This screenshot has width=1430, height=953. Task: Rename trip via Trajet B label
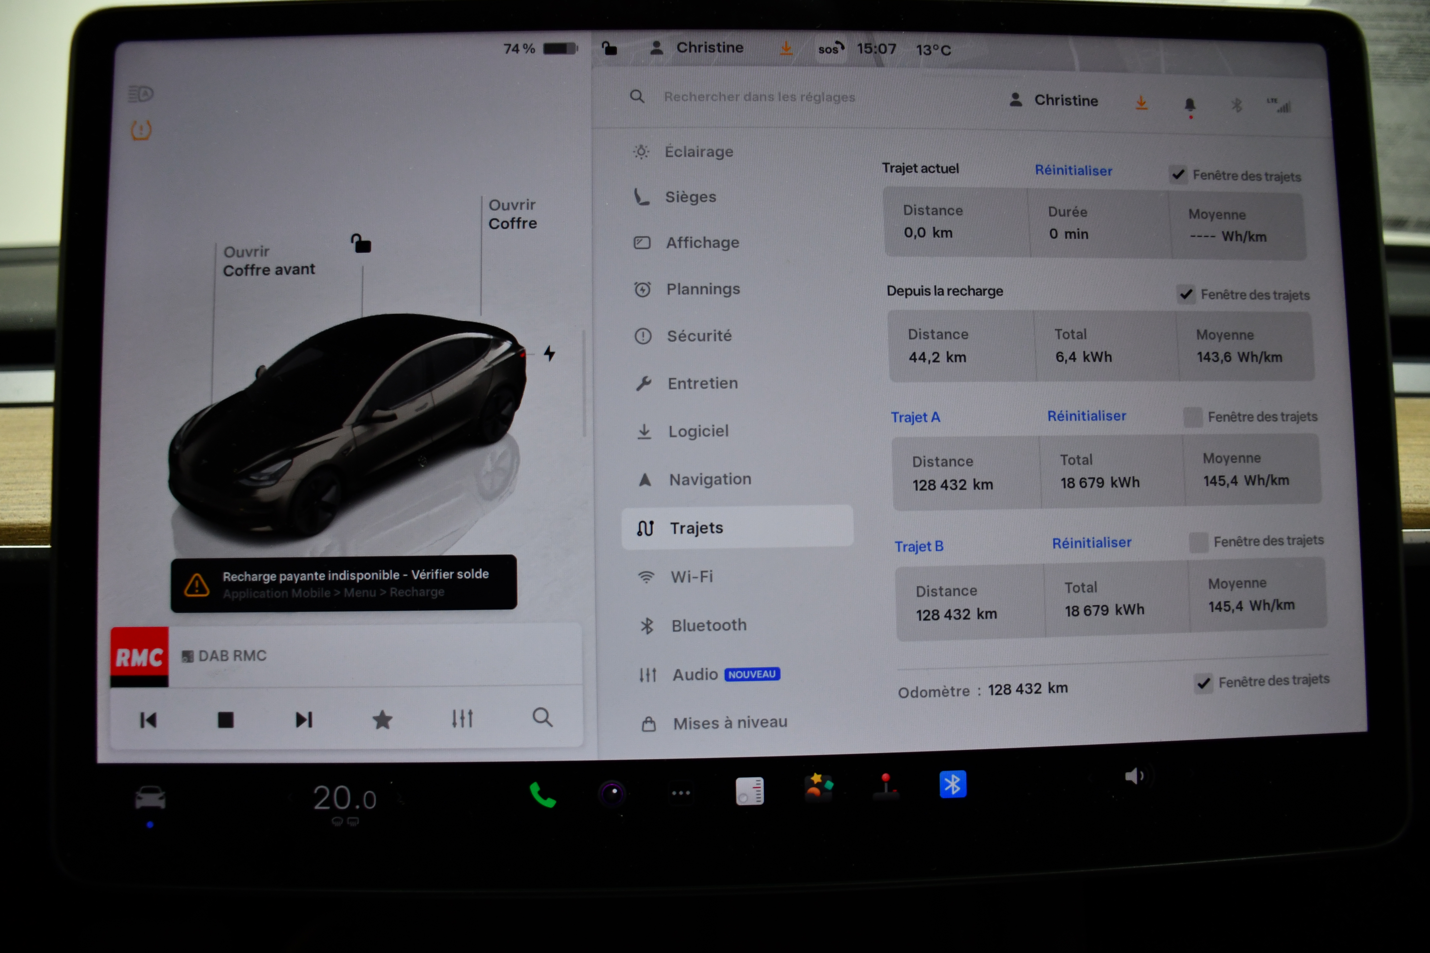(919, 546)
